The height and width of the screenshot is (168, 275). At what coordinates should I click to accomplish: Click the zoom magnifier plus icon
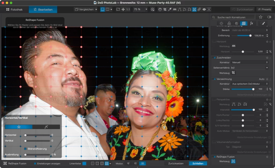[x=153, y=9]
